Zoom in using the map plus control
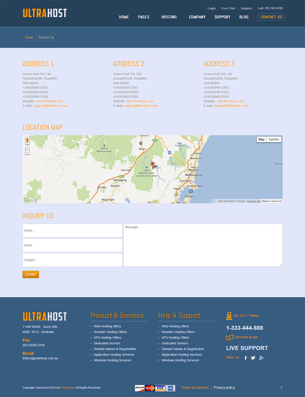 [27, 148]
